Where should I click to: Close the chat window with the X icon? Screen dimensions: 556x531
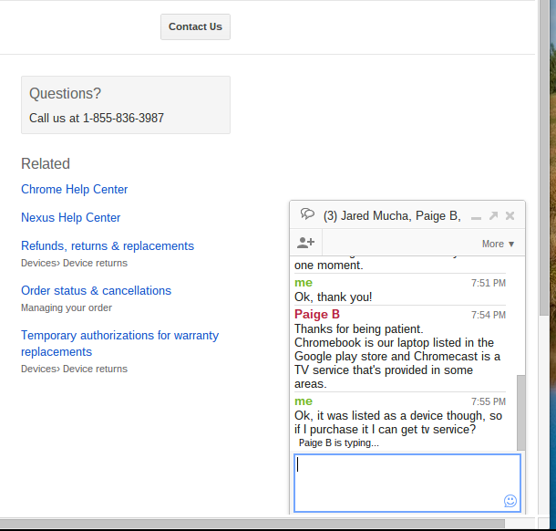click(510, 216)
